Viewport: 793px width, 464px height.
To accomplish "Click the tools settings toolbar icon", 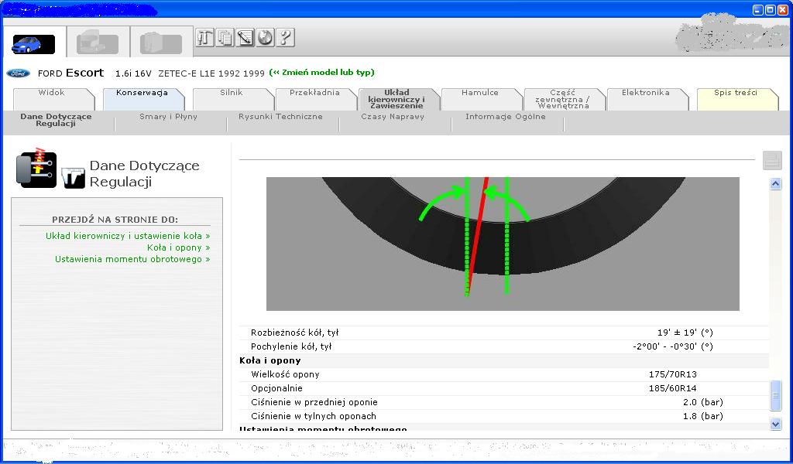I will coord(204,37).
